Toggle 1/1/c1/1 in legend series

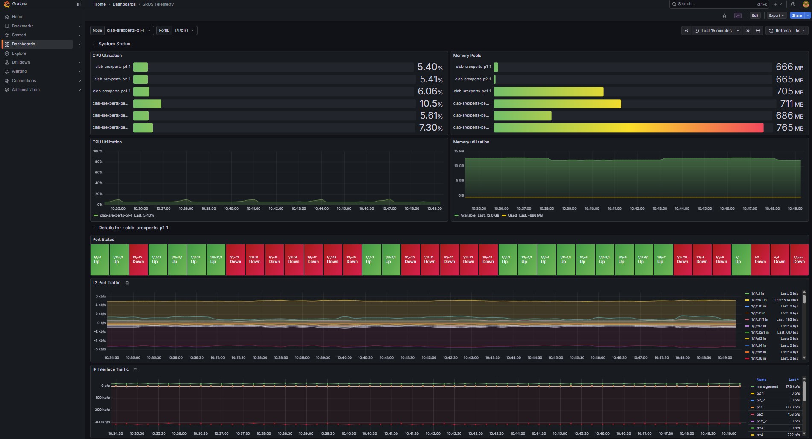759,300
